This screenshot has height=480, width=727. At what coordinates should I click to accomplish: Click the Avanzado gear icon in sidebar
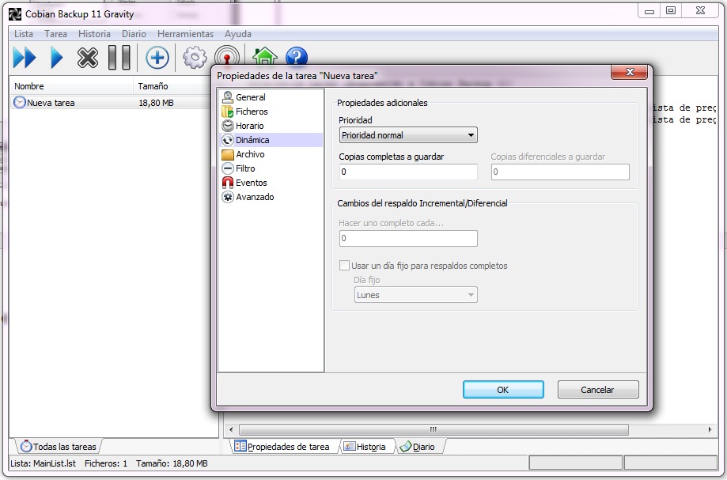point(228,197)
